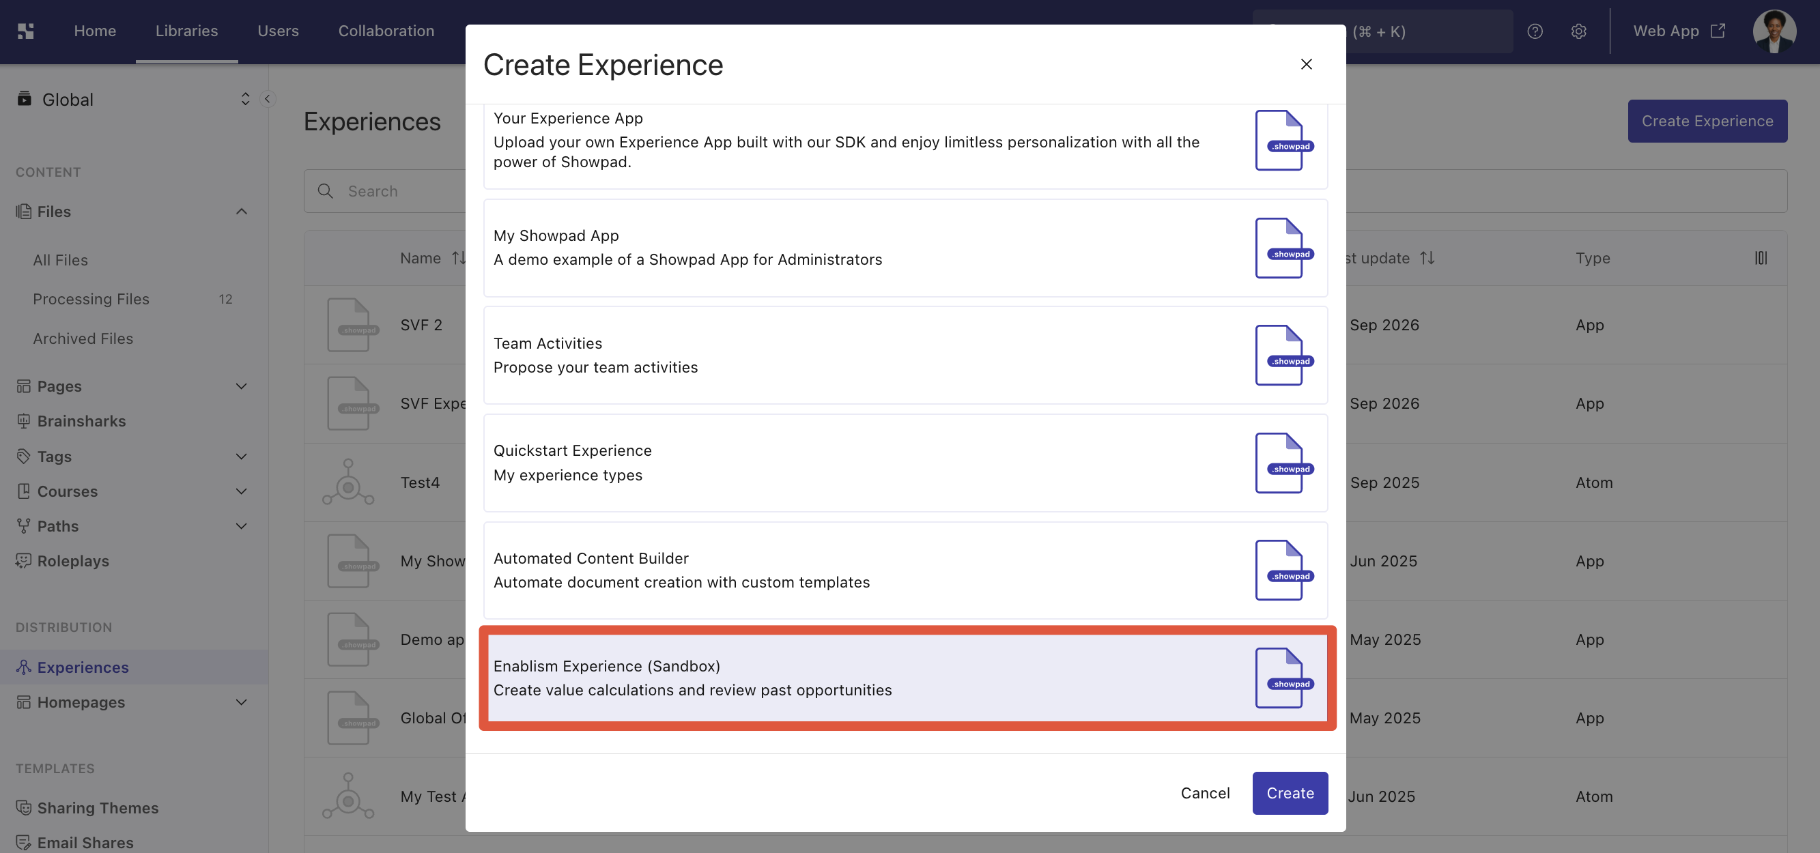Cancel the Create Experience dialog

(x=1205, y=793)
